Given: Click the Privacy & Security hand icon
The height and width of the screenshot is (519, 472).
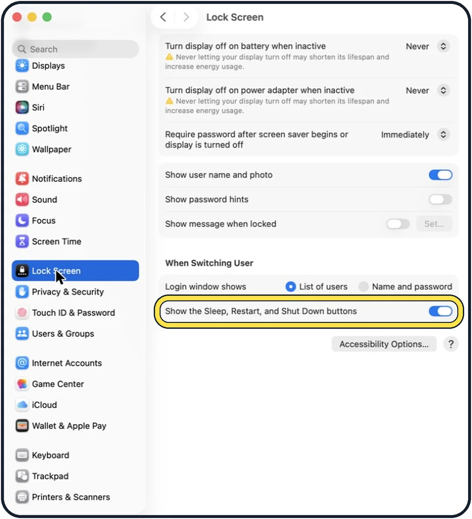Looking at the screenshot, I should pos(22,292).
